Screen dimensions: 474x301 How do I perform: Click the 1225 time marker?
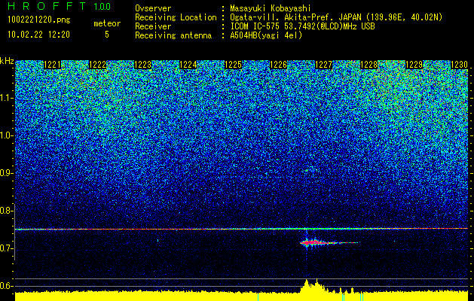coord(233,65)
